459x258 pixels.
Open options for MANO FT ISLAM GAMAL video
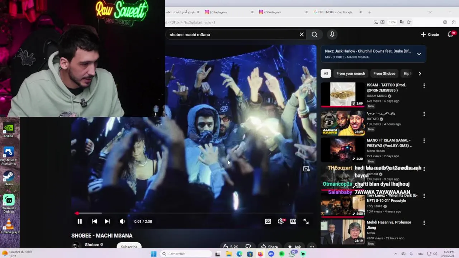(424, 141)
